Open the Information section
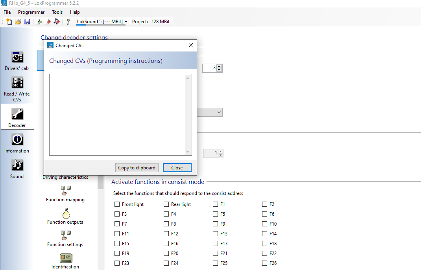 17,143
